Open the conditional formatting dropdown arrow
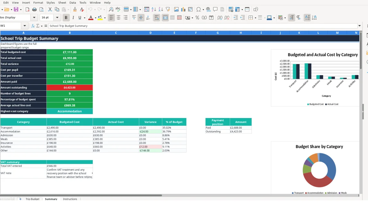The height and width of the screenshot is (207, 368). click(x=285, y=18)
